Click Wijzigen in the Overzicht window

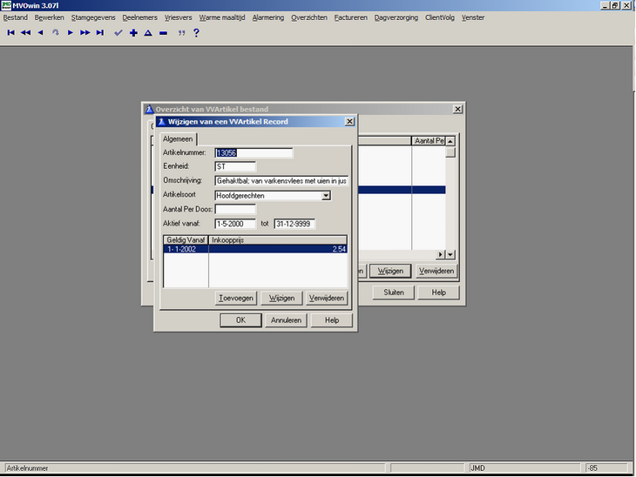point(390,271)
